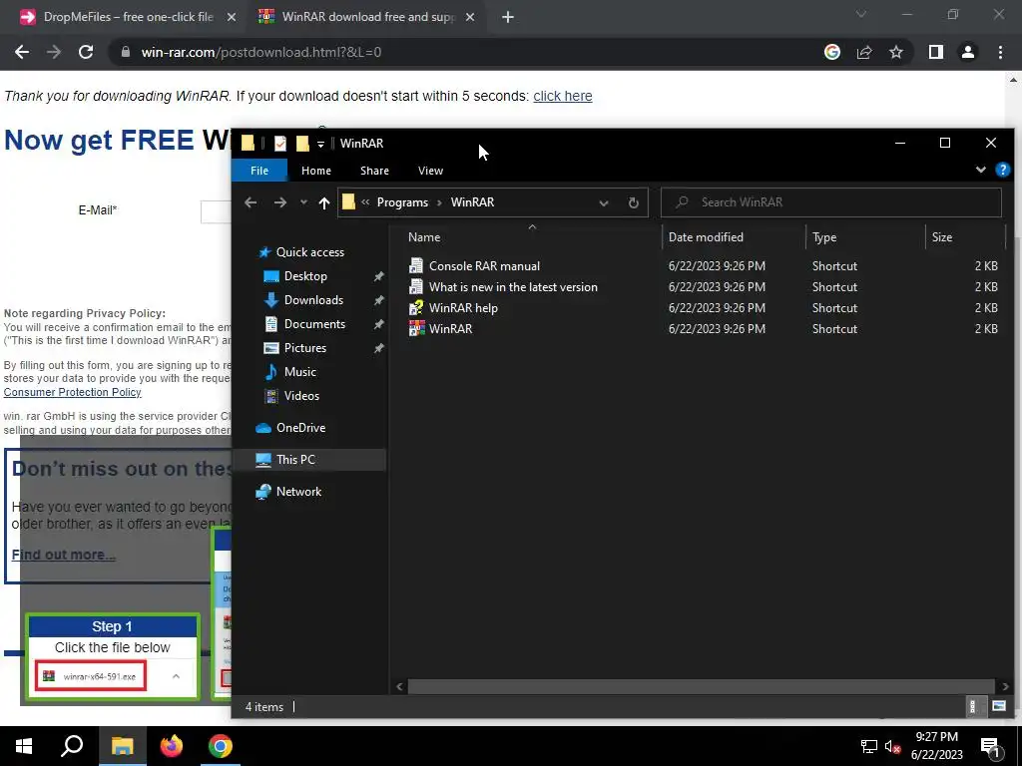1022x766 pixels.
Task: Expand the breadcrumb overflow chevron before Programs
Action: (365, 202)
